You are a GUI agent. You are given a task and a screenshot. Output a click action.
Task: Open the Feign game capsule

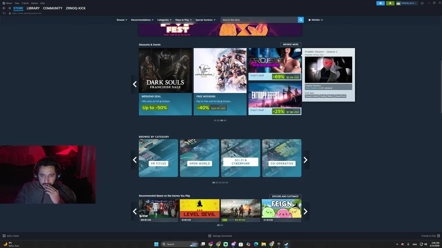tap(281, 210)
